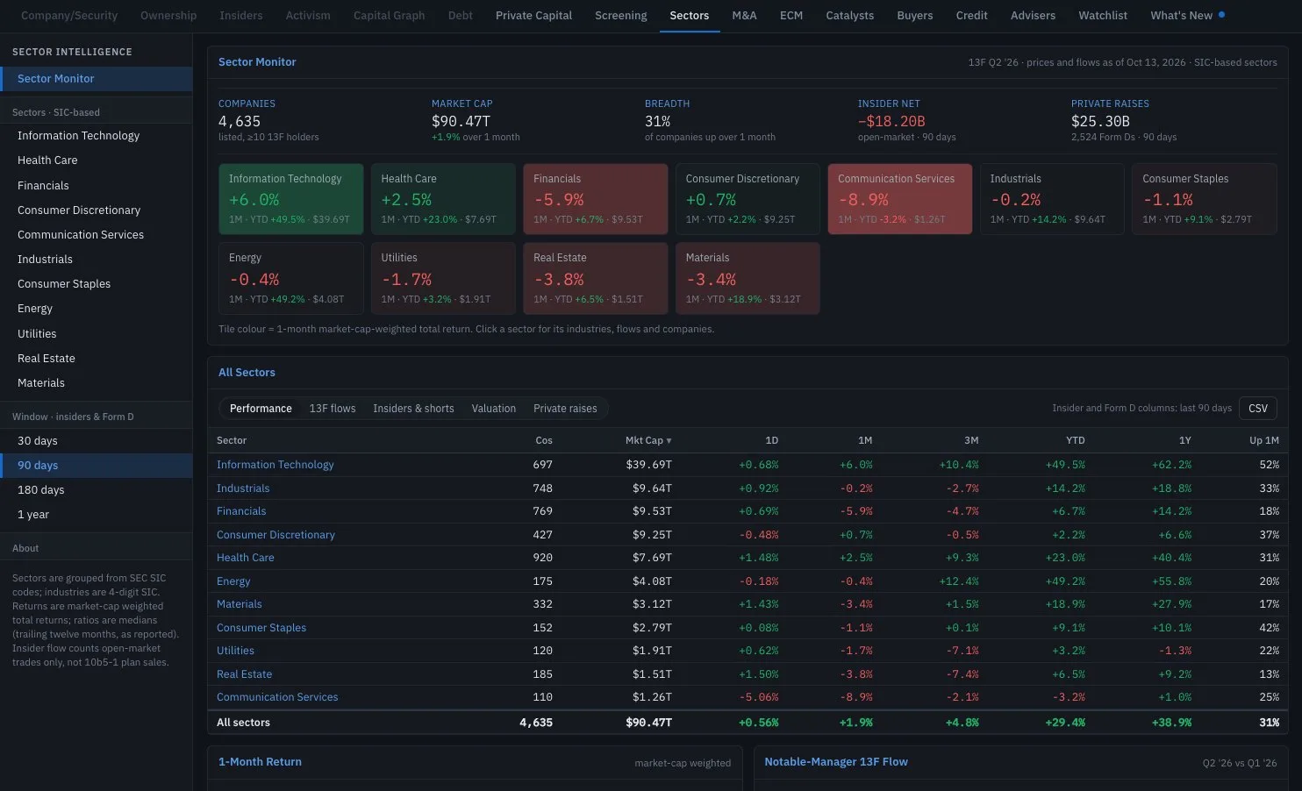The width and height of the screenshot is (1302, 791).
Task: Switch to the 13F flows view
Action: 333,409
